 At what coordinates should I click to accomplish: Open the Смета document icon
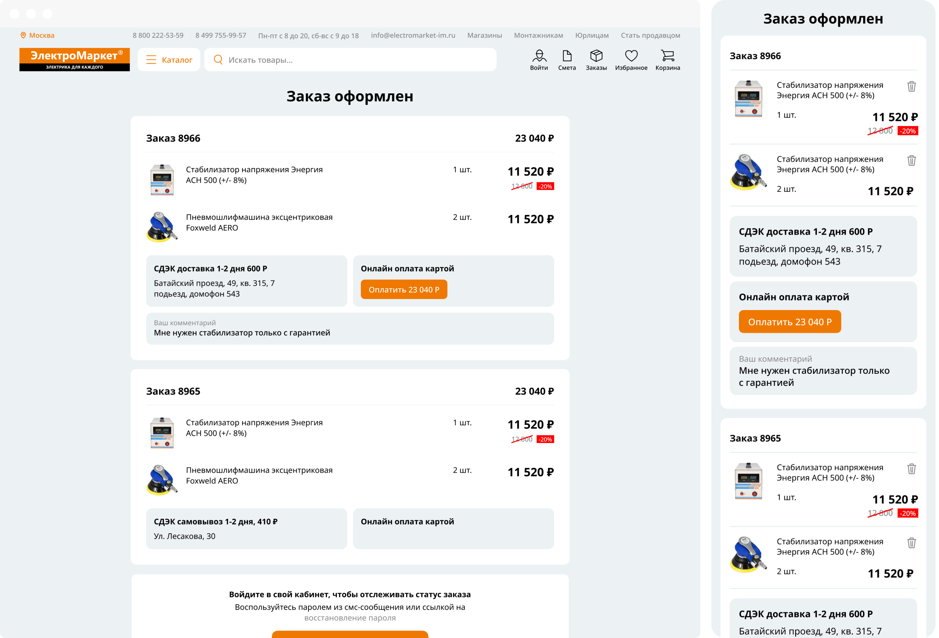point(567,56)
